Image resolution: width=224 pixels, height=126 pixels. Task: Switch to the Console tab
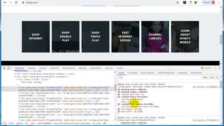31,68
